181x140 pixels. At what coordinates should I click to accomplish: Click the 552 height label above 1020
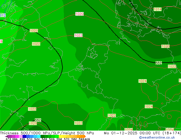(38, 120)
